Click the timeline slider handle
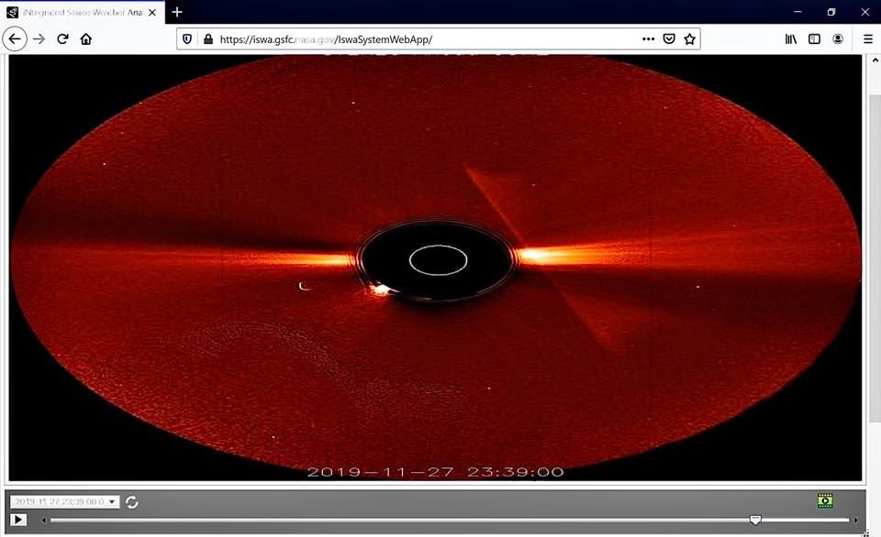This screenshot has height=537, width=881. tap(755, 521)
